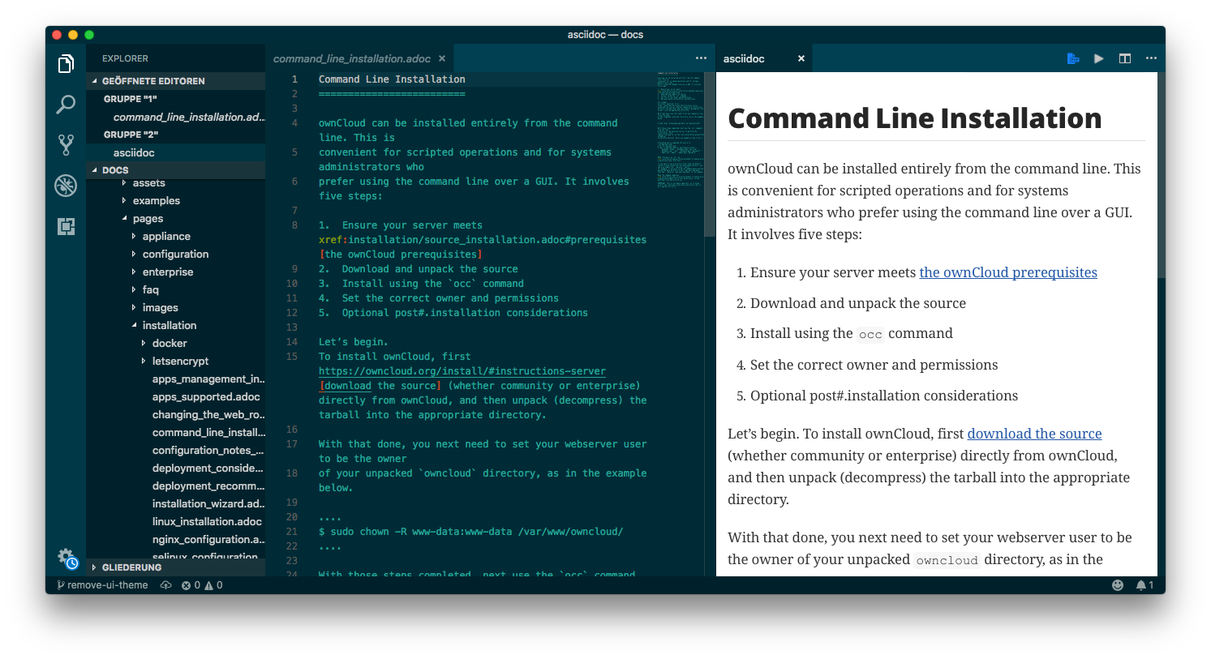Image resolution: width=1211 pixels, height=659 pixels.
Task: Click the Command Line Installation preview heading
Action: pyautogui.click(x=914, y=118)
